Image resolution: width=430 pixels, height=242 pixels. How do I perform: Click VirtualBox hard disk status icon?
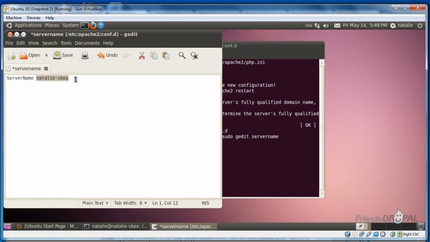348,234
